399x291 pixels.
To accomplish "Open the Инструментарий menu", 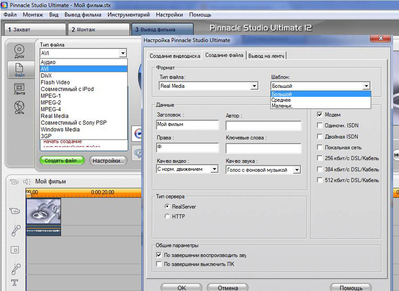I will point(128,15).
